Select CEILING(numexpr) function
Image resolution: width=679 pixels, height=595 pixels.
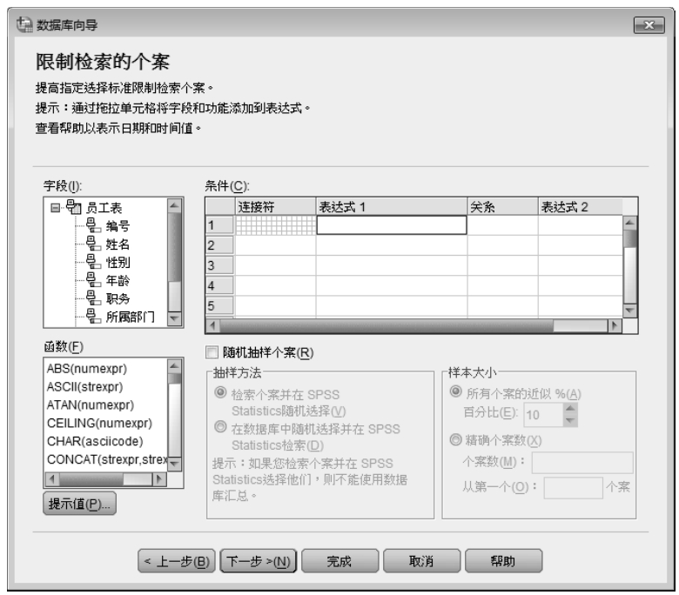[99, 424]
